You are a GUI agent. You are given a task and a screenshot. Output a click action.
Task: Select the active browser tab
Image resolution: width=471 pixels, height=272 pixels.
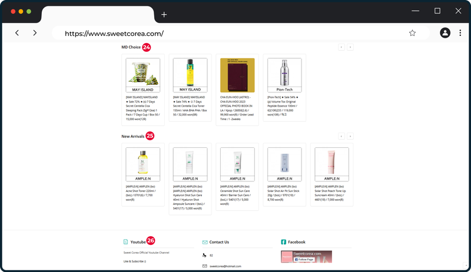(98, 14)
